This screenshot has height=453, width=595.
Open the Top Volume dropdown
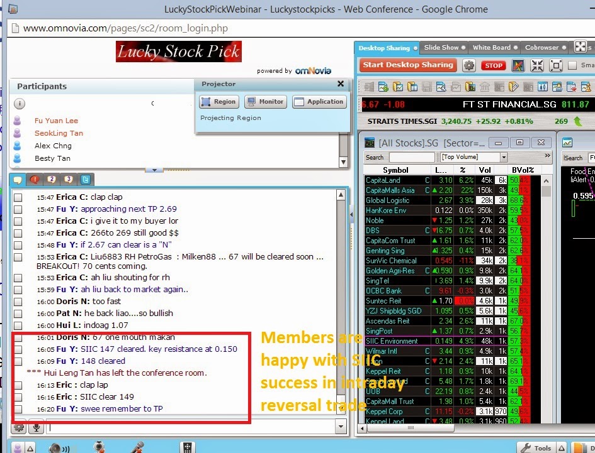click(504, 157)
